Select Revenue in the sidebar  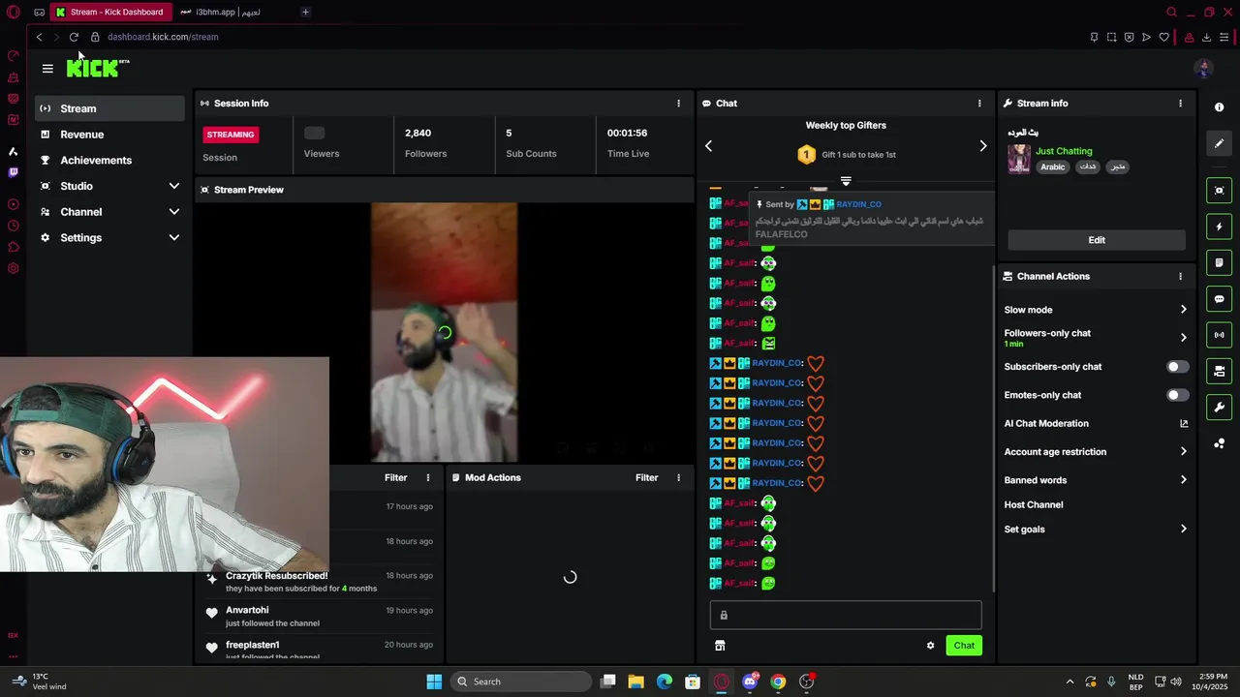[x=109, y=135]
